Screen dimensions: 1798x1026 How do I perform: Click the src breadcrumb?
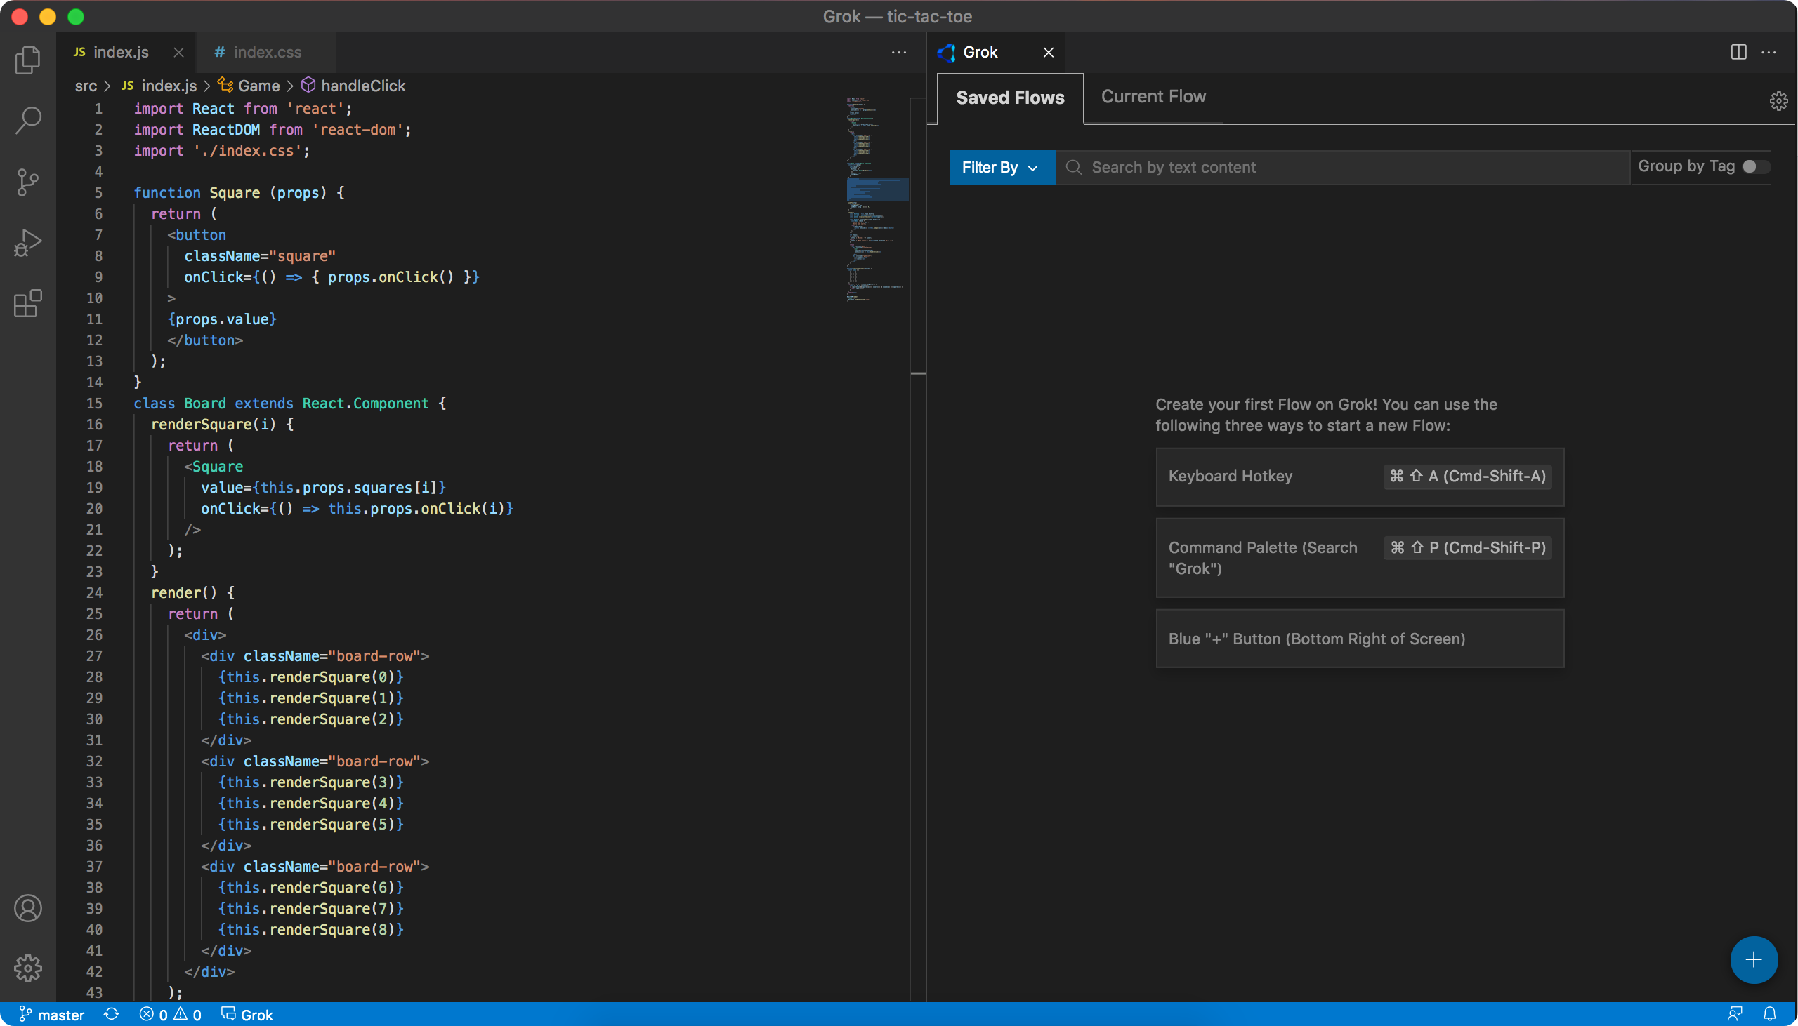click(85, 86)
